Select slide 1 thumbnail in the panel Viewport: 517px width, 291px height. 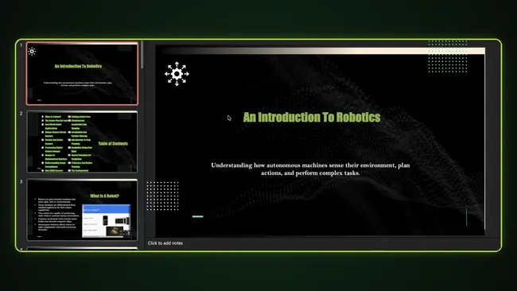(82, 73)
